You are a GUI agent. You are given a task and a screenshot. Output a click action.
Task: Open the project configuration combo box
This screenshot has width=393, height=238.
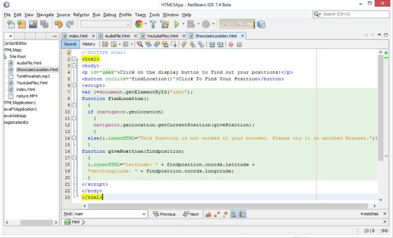(106, 25)
